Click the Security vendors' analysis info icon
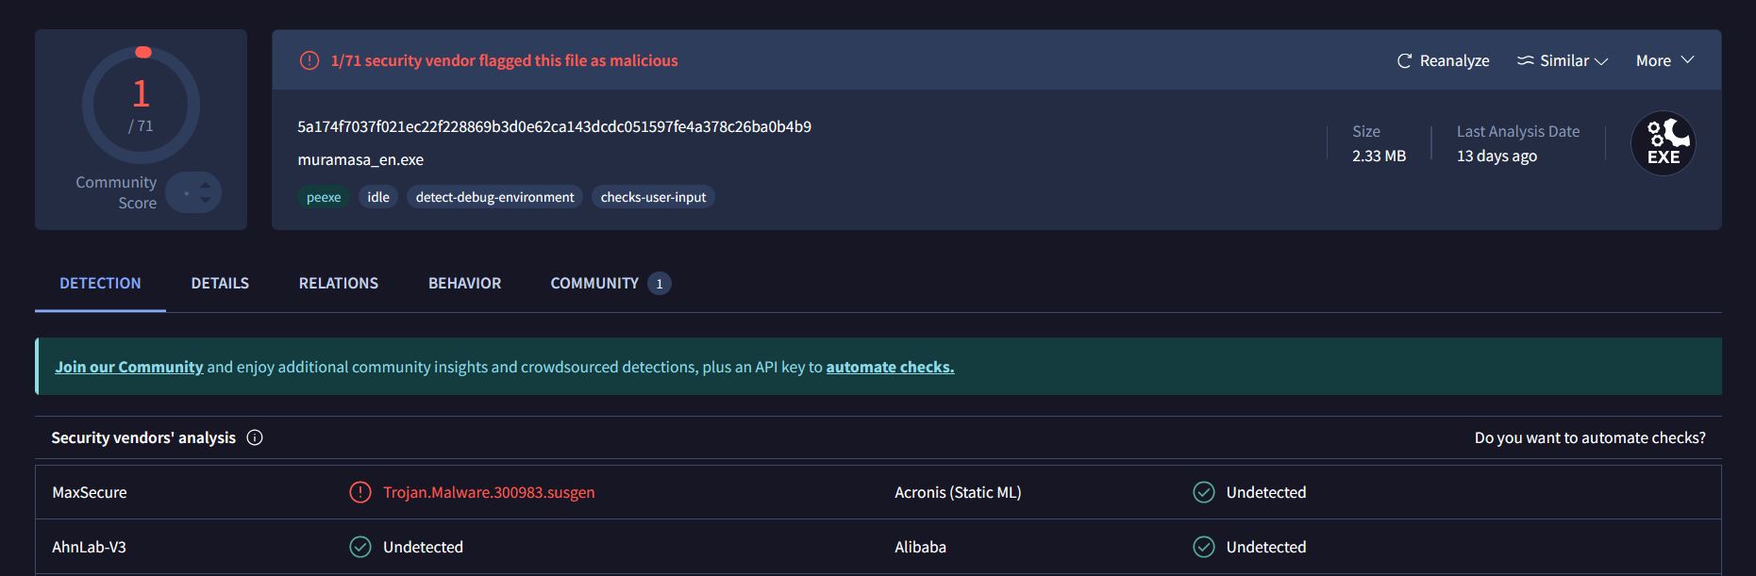Image resolution: width=1756 pixels, height=576 pixels. point(255,437)
